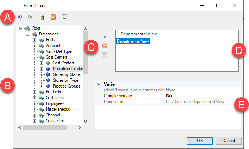Select the Departmental View filter entry
Screen dimensions: 249x149
[x=133, y=41]
